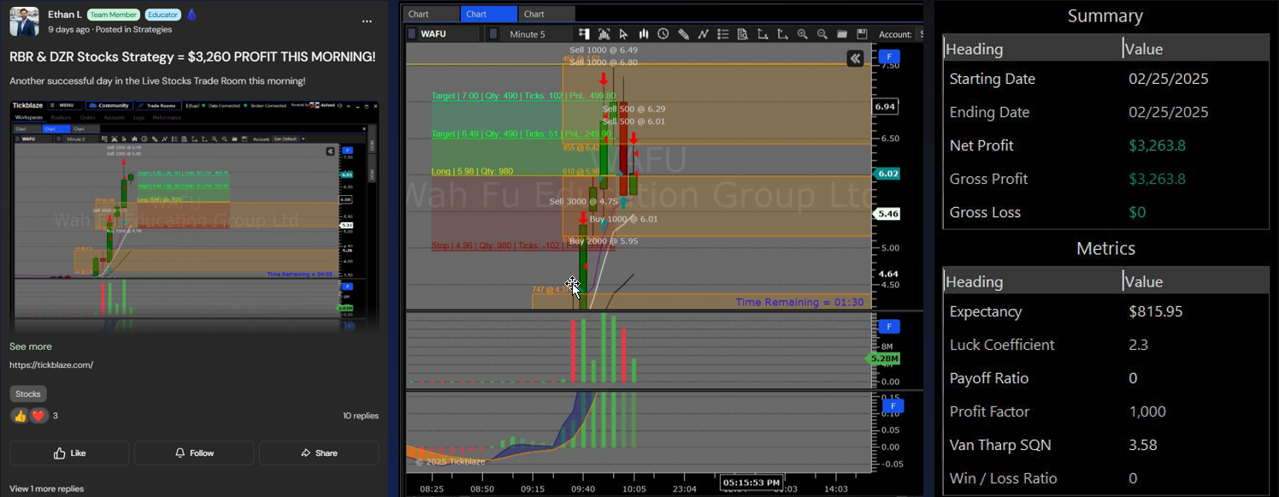
Task: Select the pointer cursor tool
Action: [623, 34]
